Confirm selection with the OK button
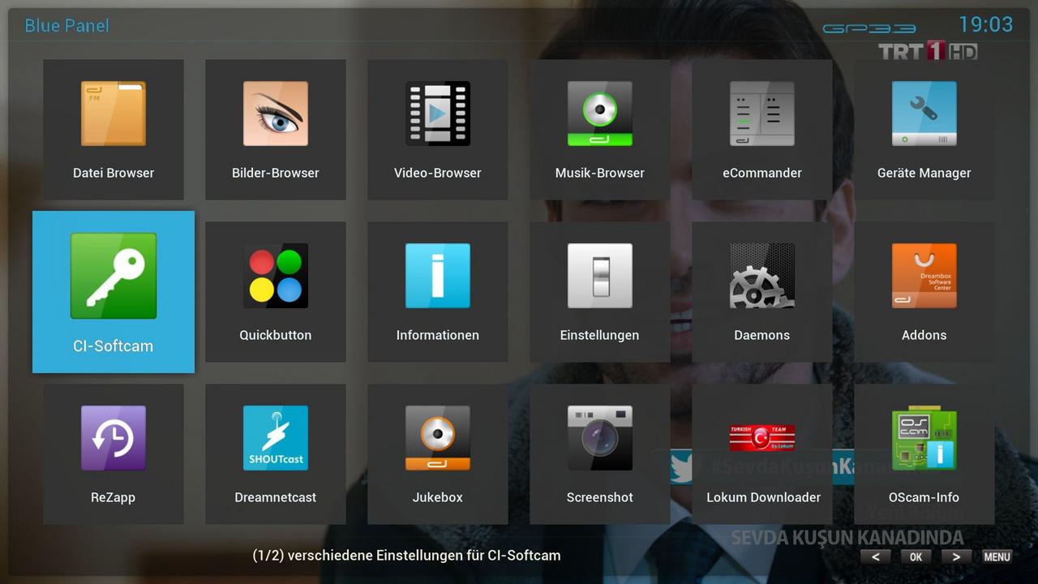The height and width of the screenshot is (584, 1038). tap(916, 556)
